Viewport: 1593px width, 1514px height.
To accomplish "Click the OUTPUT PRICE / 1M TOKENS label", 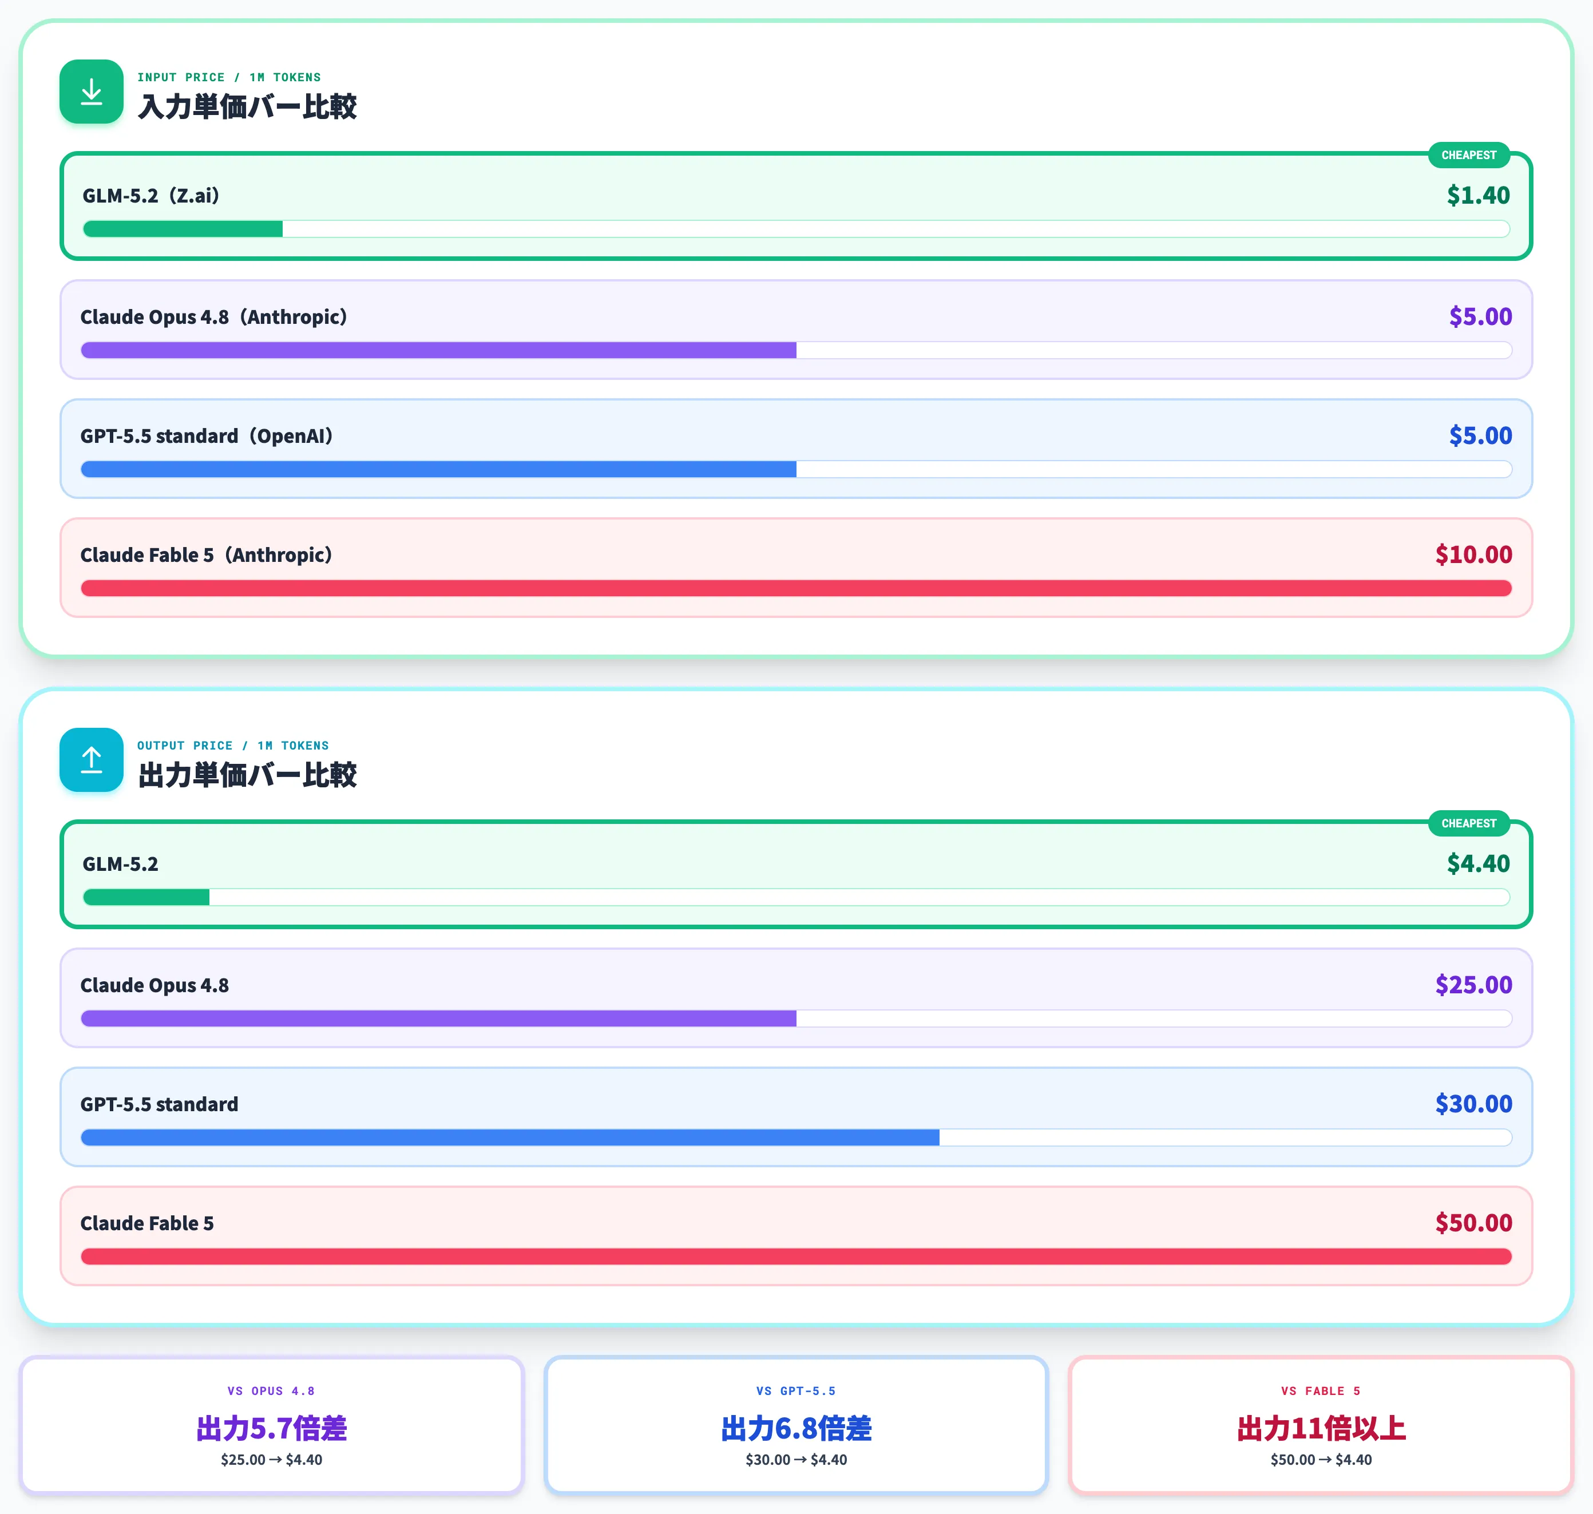I will click(233, 746).
